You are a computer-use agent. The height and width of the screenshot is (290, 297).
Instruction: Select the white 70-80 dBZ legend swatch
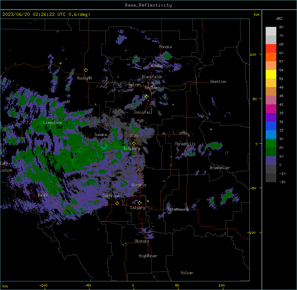coord(271,31)
